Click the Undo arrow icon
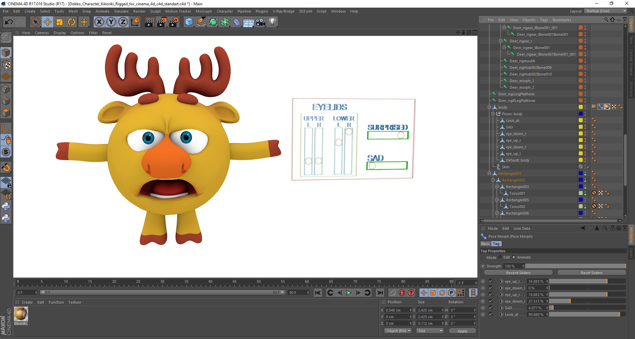 (9, 22)
